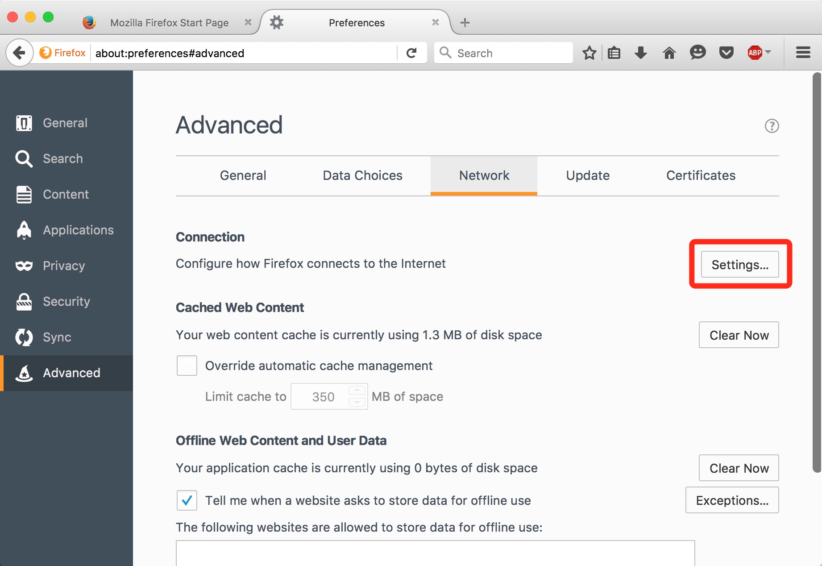Close the Mozilla Firefox Start Page tab
Image resolution: width=822 pixels, height=566 pixels.
248,22
